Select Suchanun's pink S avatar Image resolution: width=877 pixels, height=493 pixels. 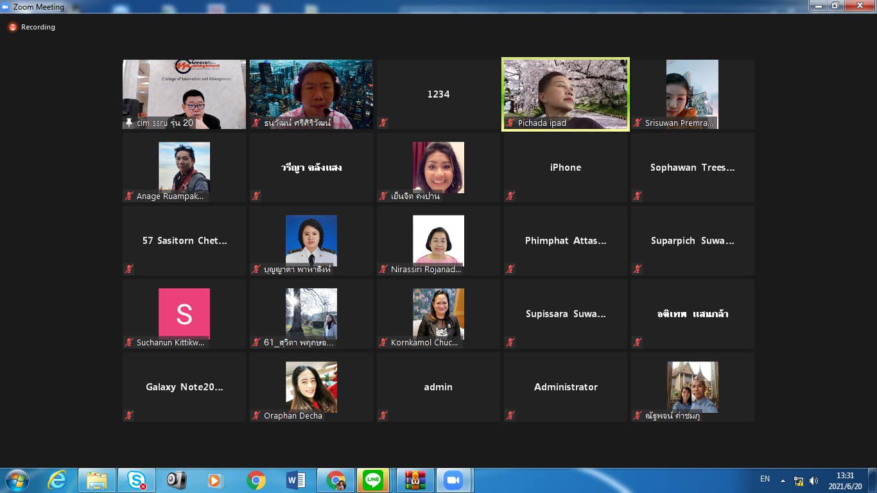184,313
